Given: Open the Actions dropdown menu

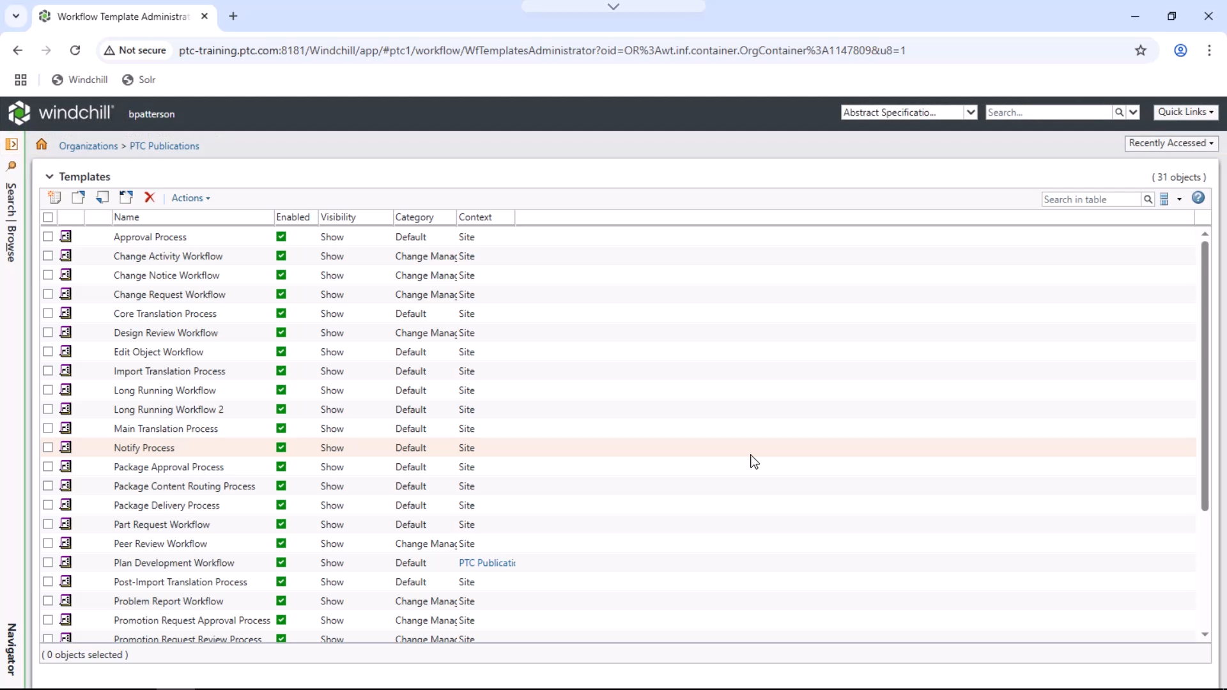Looking at the screenshot, I should [x=190, y=198].
